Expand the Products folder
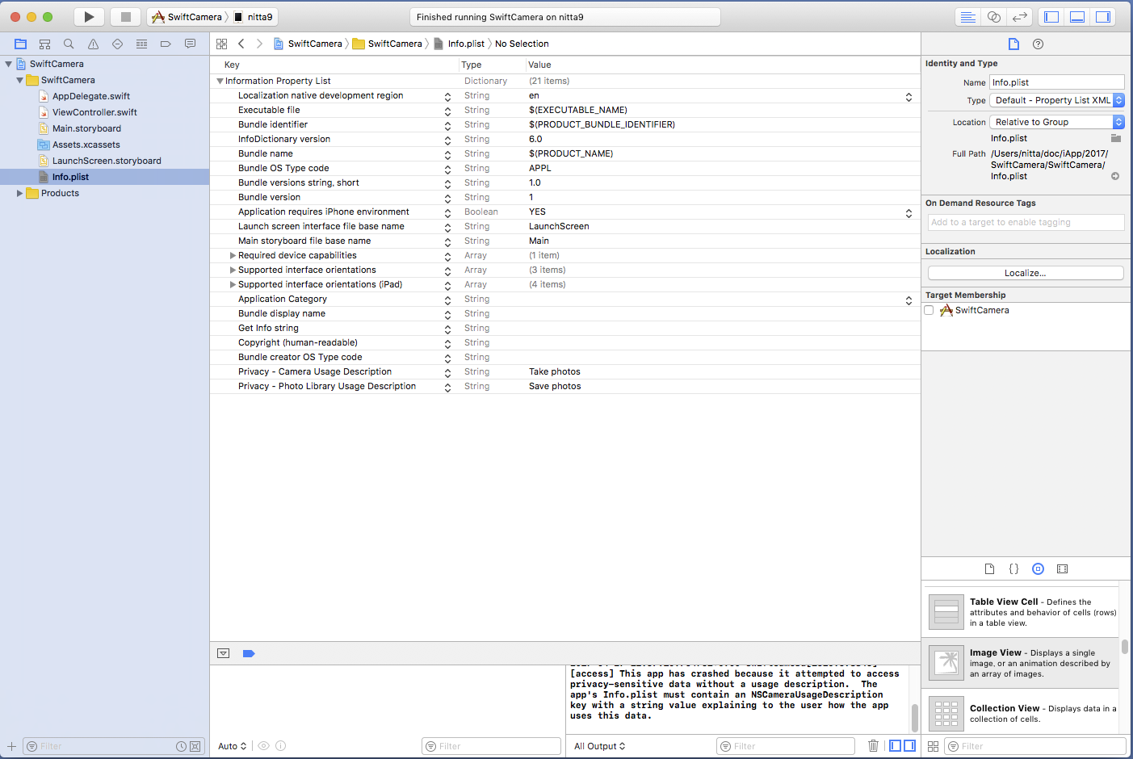 [19, 194]
